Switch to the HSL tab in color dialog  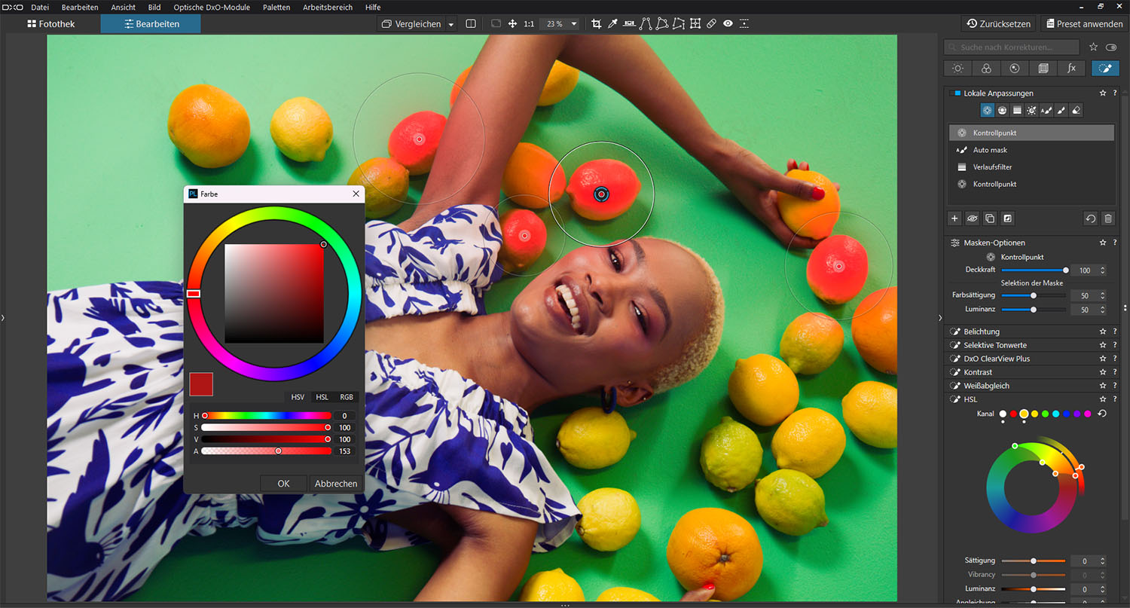pos(322,397)
